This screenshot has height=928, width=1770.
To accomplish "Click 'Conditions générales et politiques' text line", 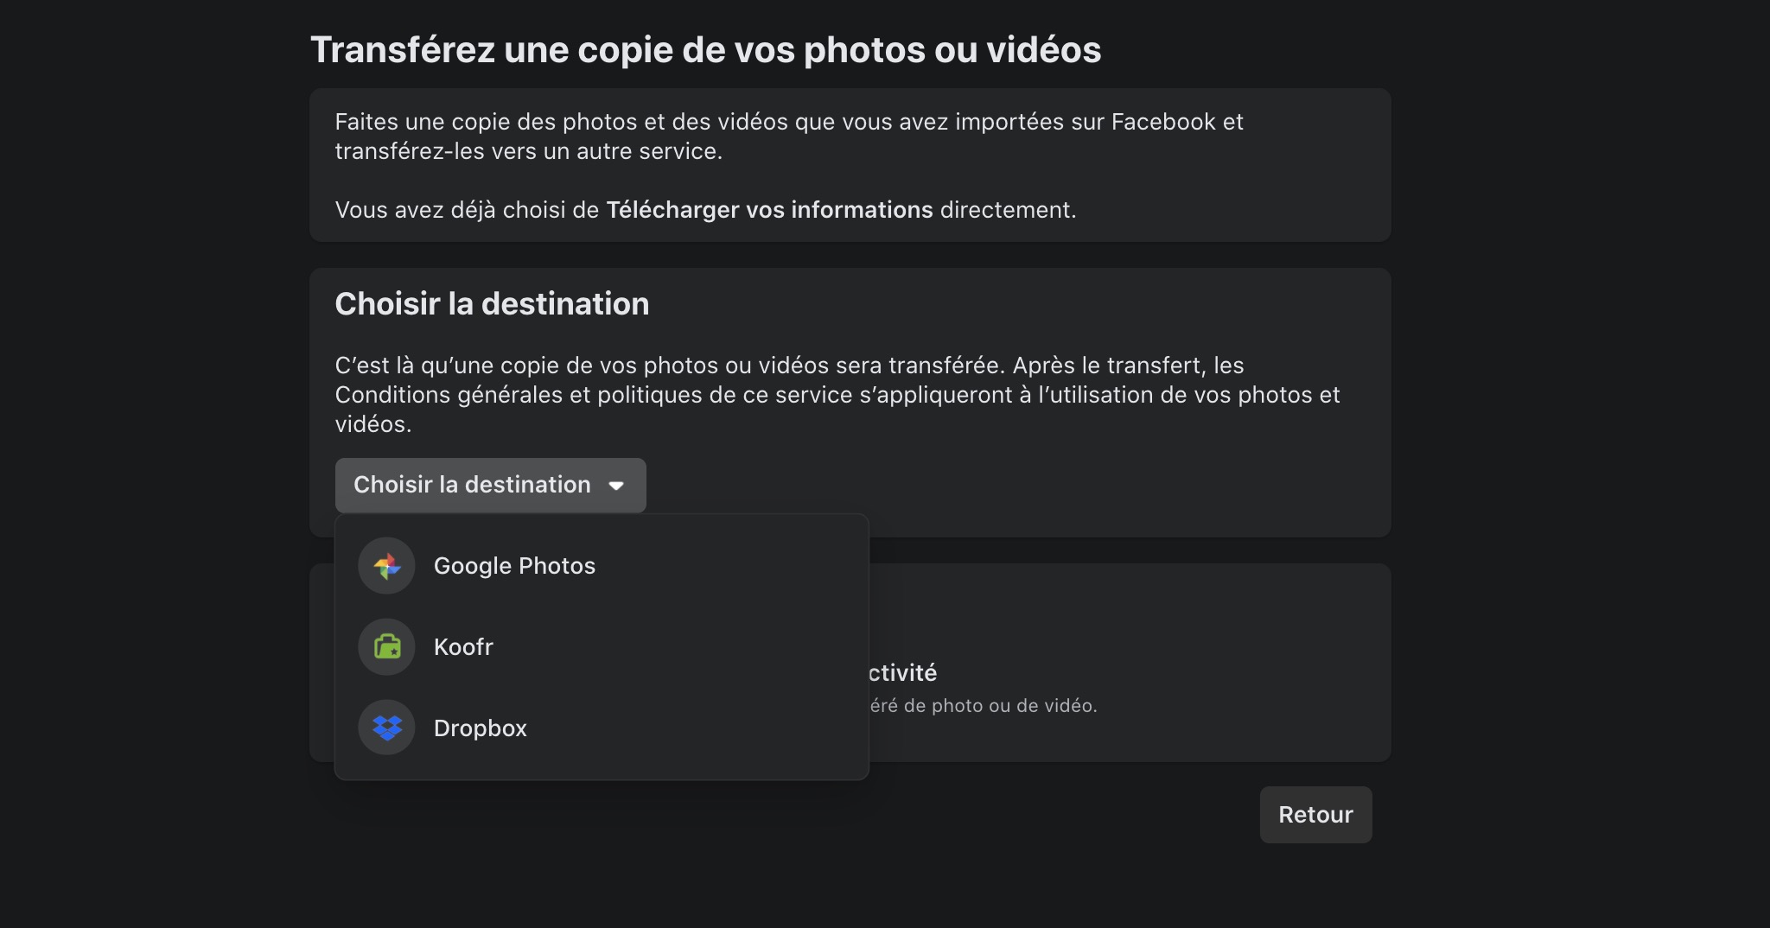I will (837, 395).
